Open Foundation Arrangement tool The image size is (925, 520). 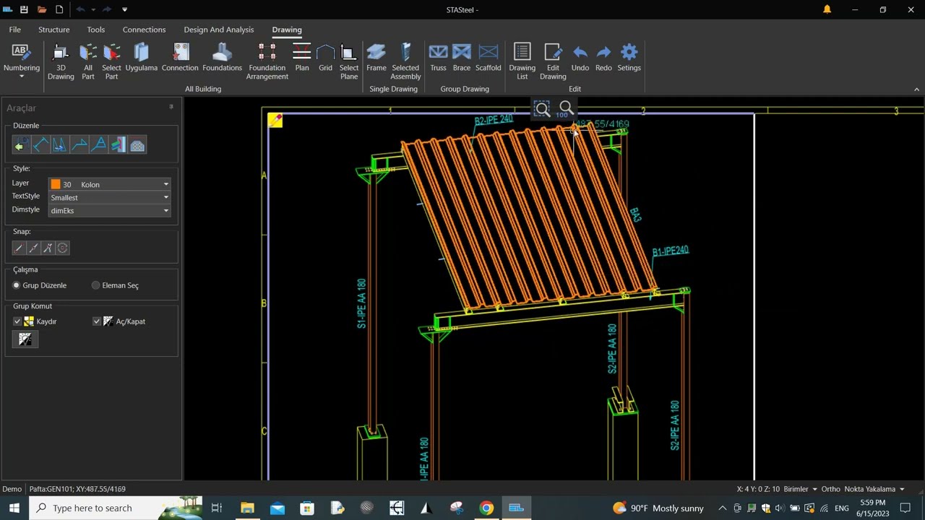click(x=267, y=61)
